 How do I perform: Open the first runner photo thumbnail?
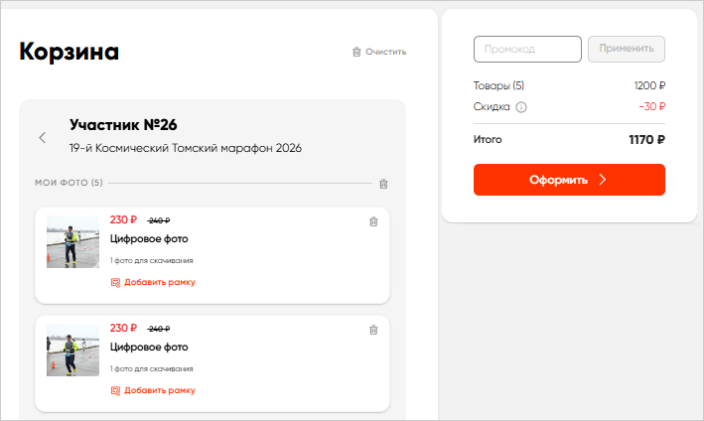72,241
